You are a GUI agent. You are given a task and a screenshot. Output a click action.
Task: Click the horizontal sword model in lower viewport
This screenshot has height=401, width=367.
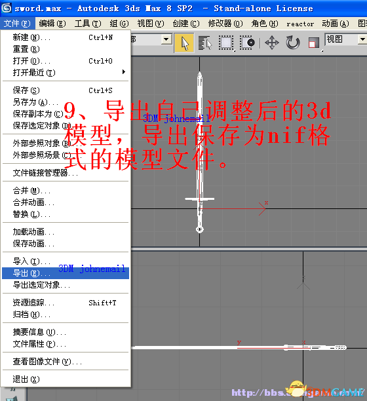pyautogui.click(x=239, y=347)
